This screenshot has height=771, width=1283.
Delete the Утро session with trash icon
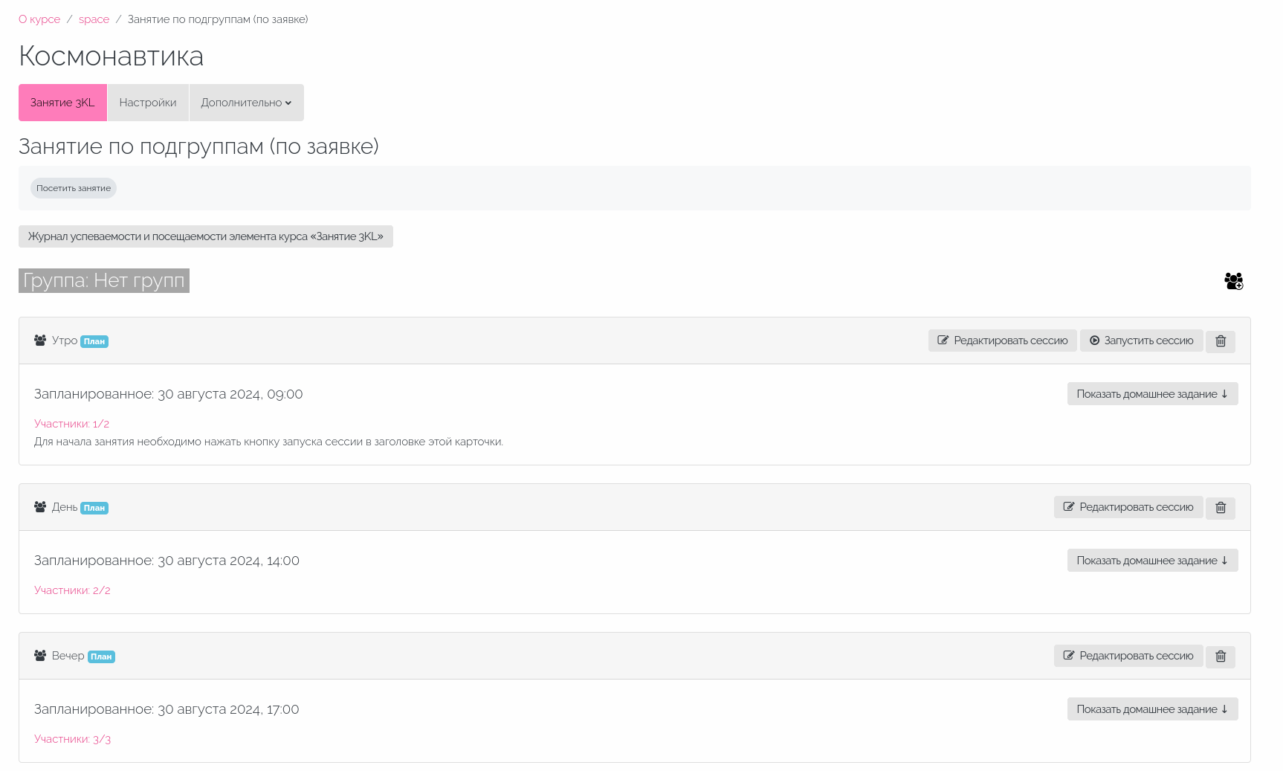[x=1221, y=341]
